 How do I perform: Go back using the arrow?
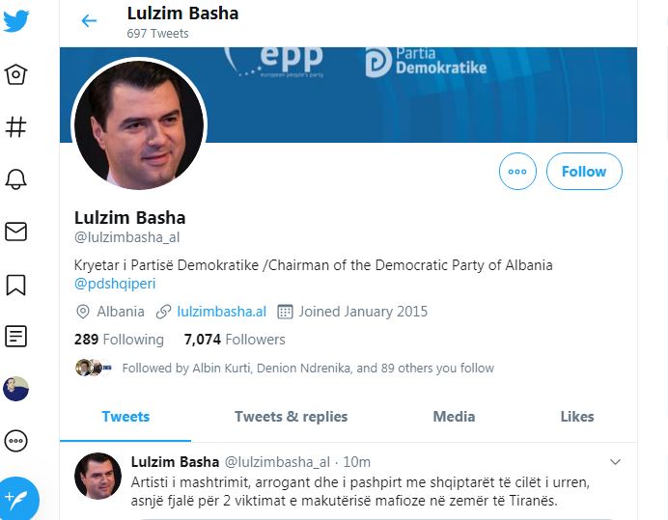pyautogui.click(x=89, y=21)
